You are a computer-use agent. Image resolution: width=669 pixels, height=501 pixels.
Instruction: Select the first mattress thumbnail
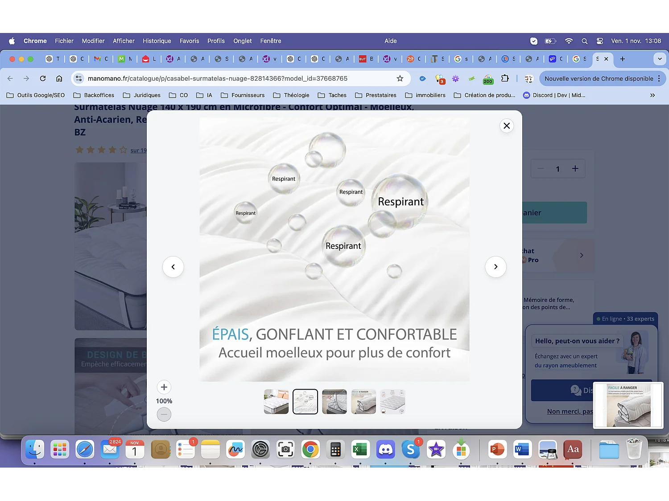click(x=276, y=401)
